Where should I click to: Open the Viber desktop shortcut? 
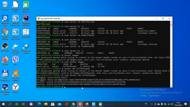click(x=15, y=61)
